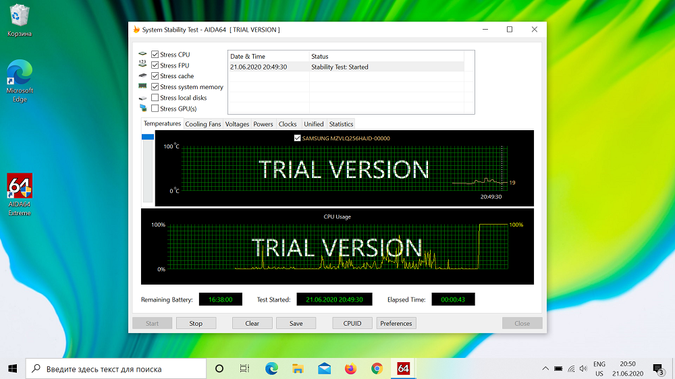
Task: Click the blue sensor-list bar beside the temperature graph
Action: coord(148,137)
